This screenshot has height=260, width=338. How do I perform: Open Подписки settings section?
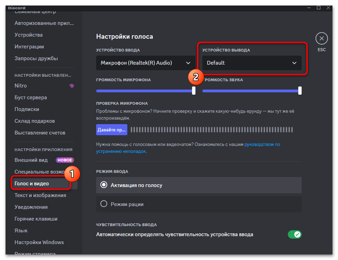tap(27, 109)
